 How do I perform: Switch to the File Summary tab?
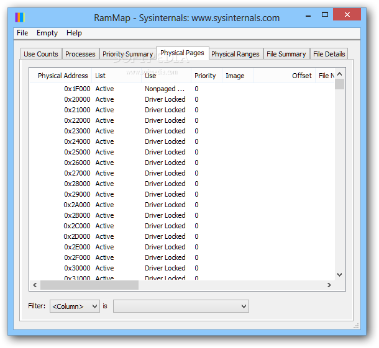pyautogui.click(x=286, y=54)
